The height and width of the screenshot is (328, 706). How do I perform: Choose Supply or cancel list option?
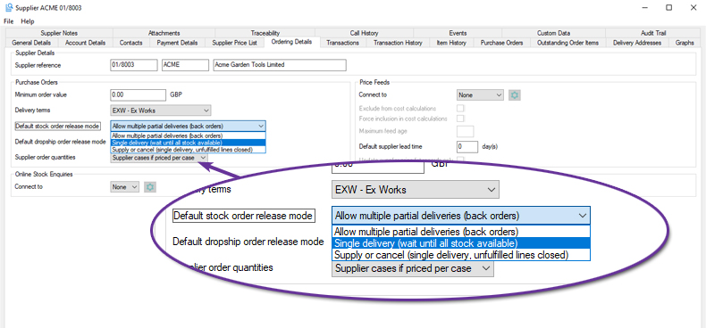(188, 149)
